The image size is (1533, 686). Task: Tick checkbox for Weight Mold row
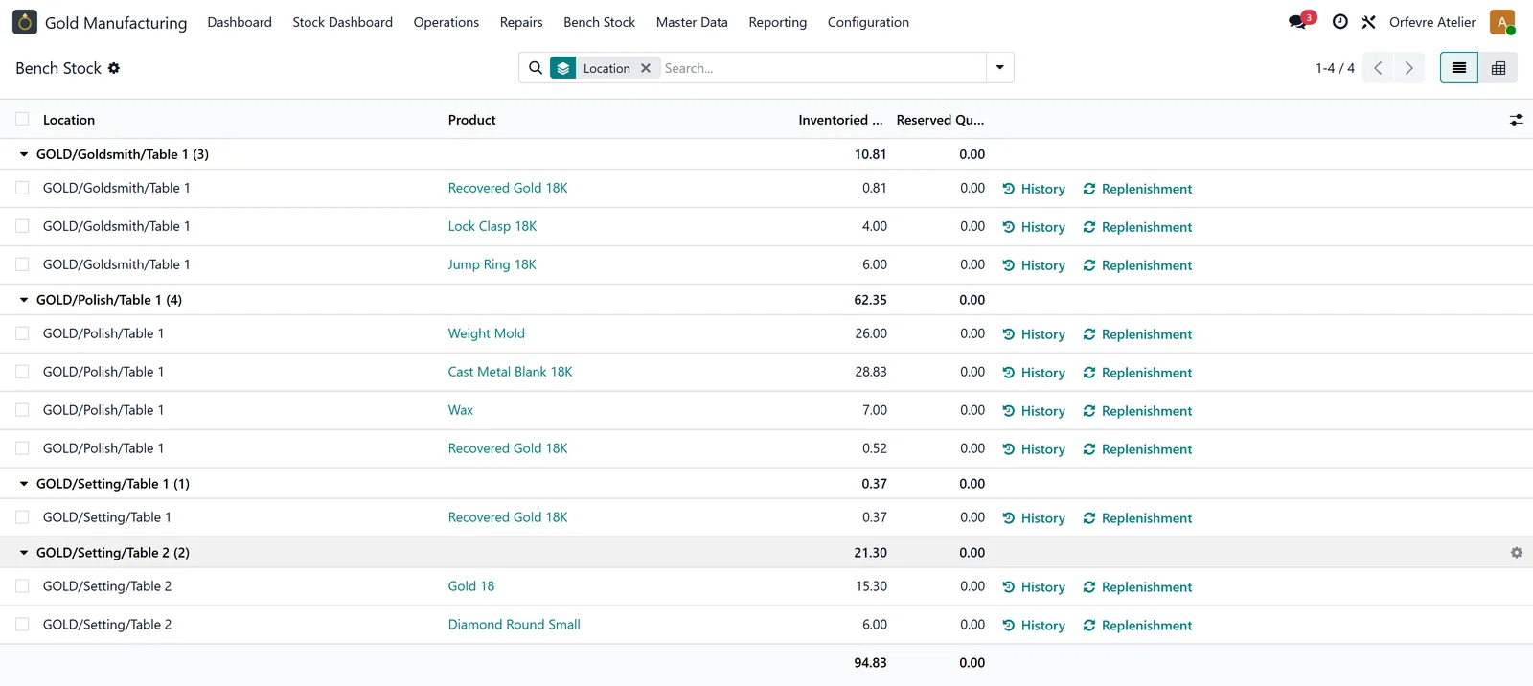pyautogui.click(x=22, y=333)
